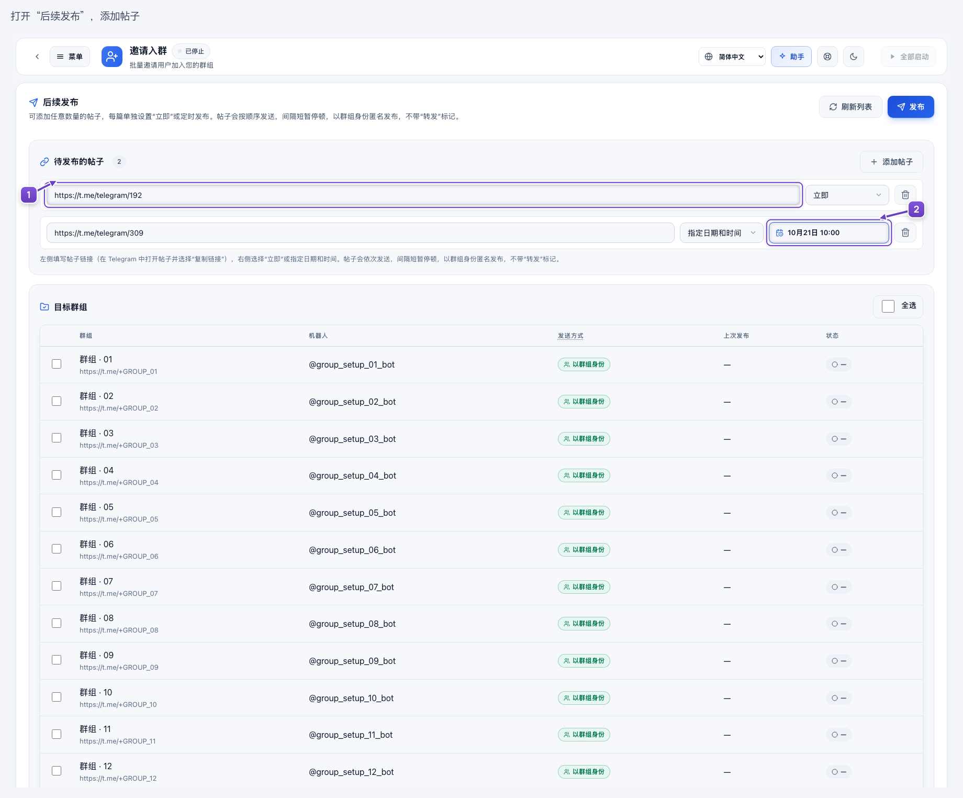Screen dimensions: 963x798
Task: Open the 助手 assistant
Action: 791,57
